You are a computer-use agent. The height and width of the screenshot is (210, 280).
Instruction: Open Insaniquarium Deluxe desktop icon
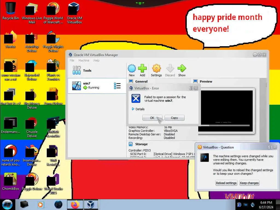pos(32,155)
